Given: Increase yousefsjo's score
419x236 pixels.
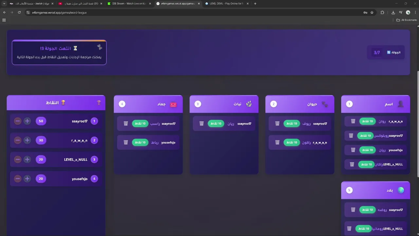Looking at the screenshot, I should [x=27, y=179].
